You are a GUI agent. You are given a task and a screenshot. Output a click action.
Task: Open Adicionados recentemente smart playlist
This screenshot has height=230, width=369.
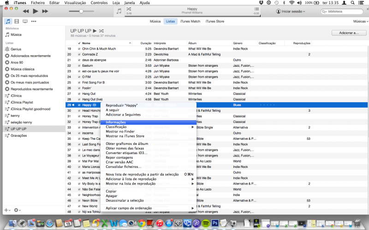[x=30, y=56]
